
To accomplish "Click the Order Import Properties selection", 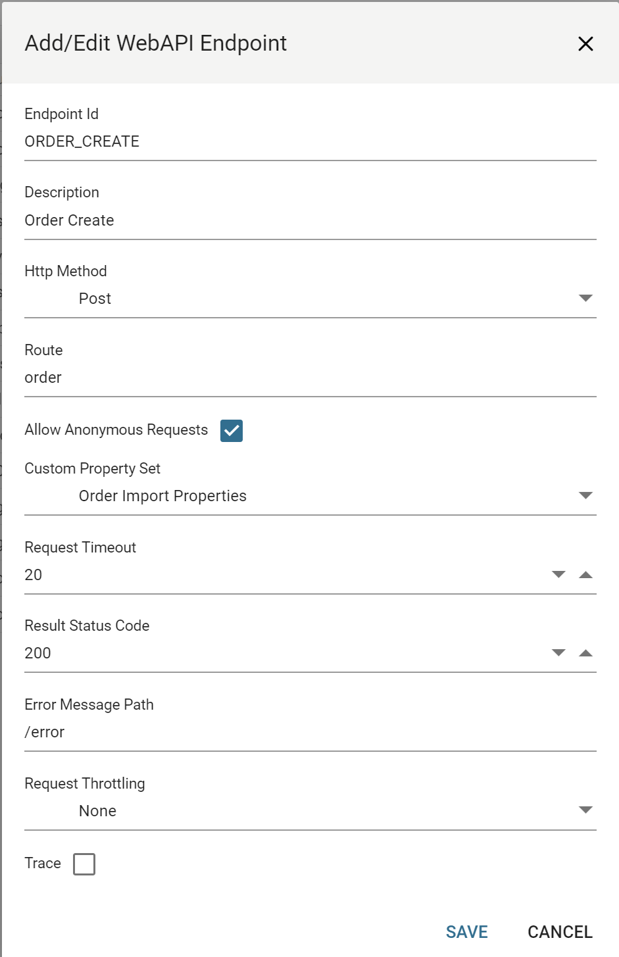I will pyautogui.click(x=162, y=497).
